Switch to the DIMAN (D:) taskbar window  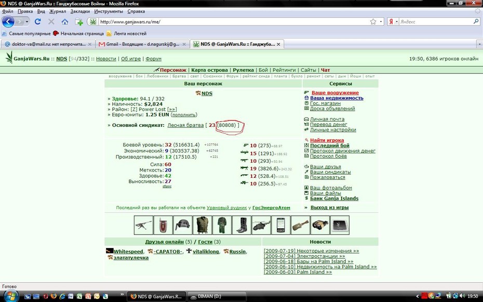pos(217,296)
